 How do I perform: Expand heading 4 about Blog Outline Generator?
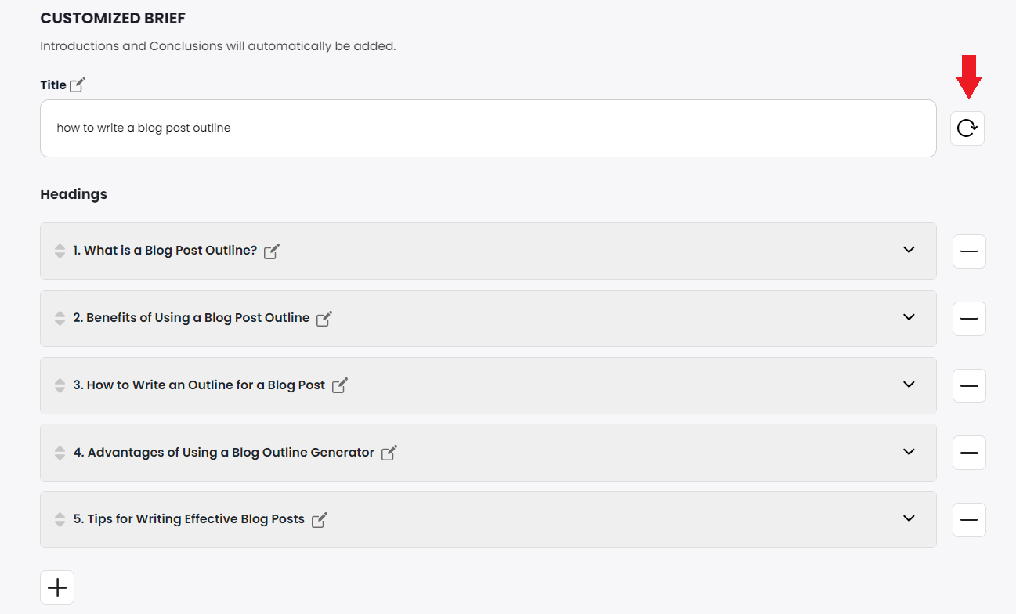click(x=909, y=452)
